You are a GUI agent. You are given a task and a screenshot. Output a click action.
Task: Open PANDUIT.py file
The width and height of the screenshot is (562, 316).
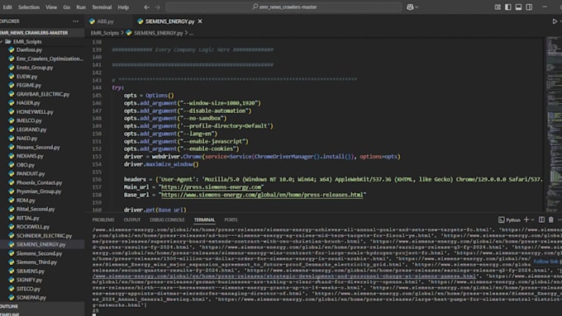31,173
